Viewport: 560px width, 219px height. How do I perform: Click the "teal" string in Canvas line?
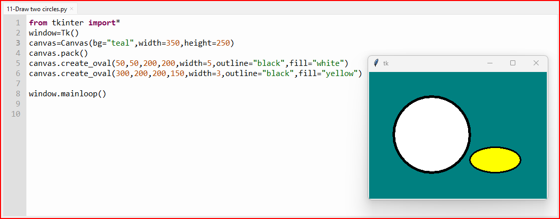tap(121, 43)
